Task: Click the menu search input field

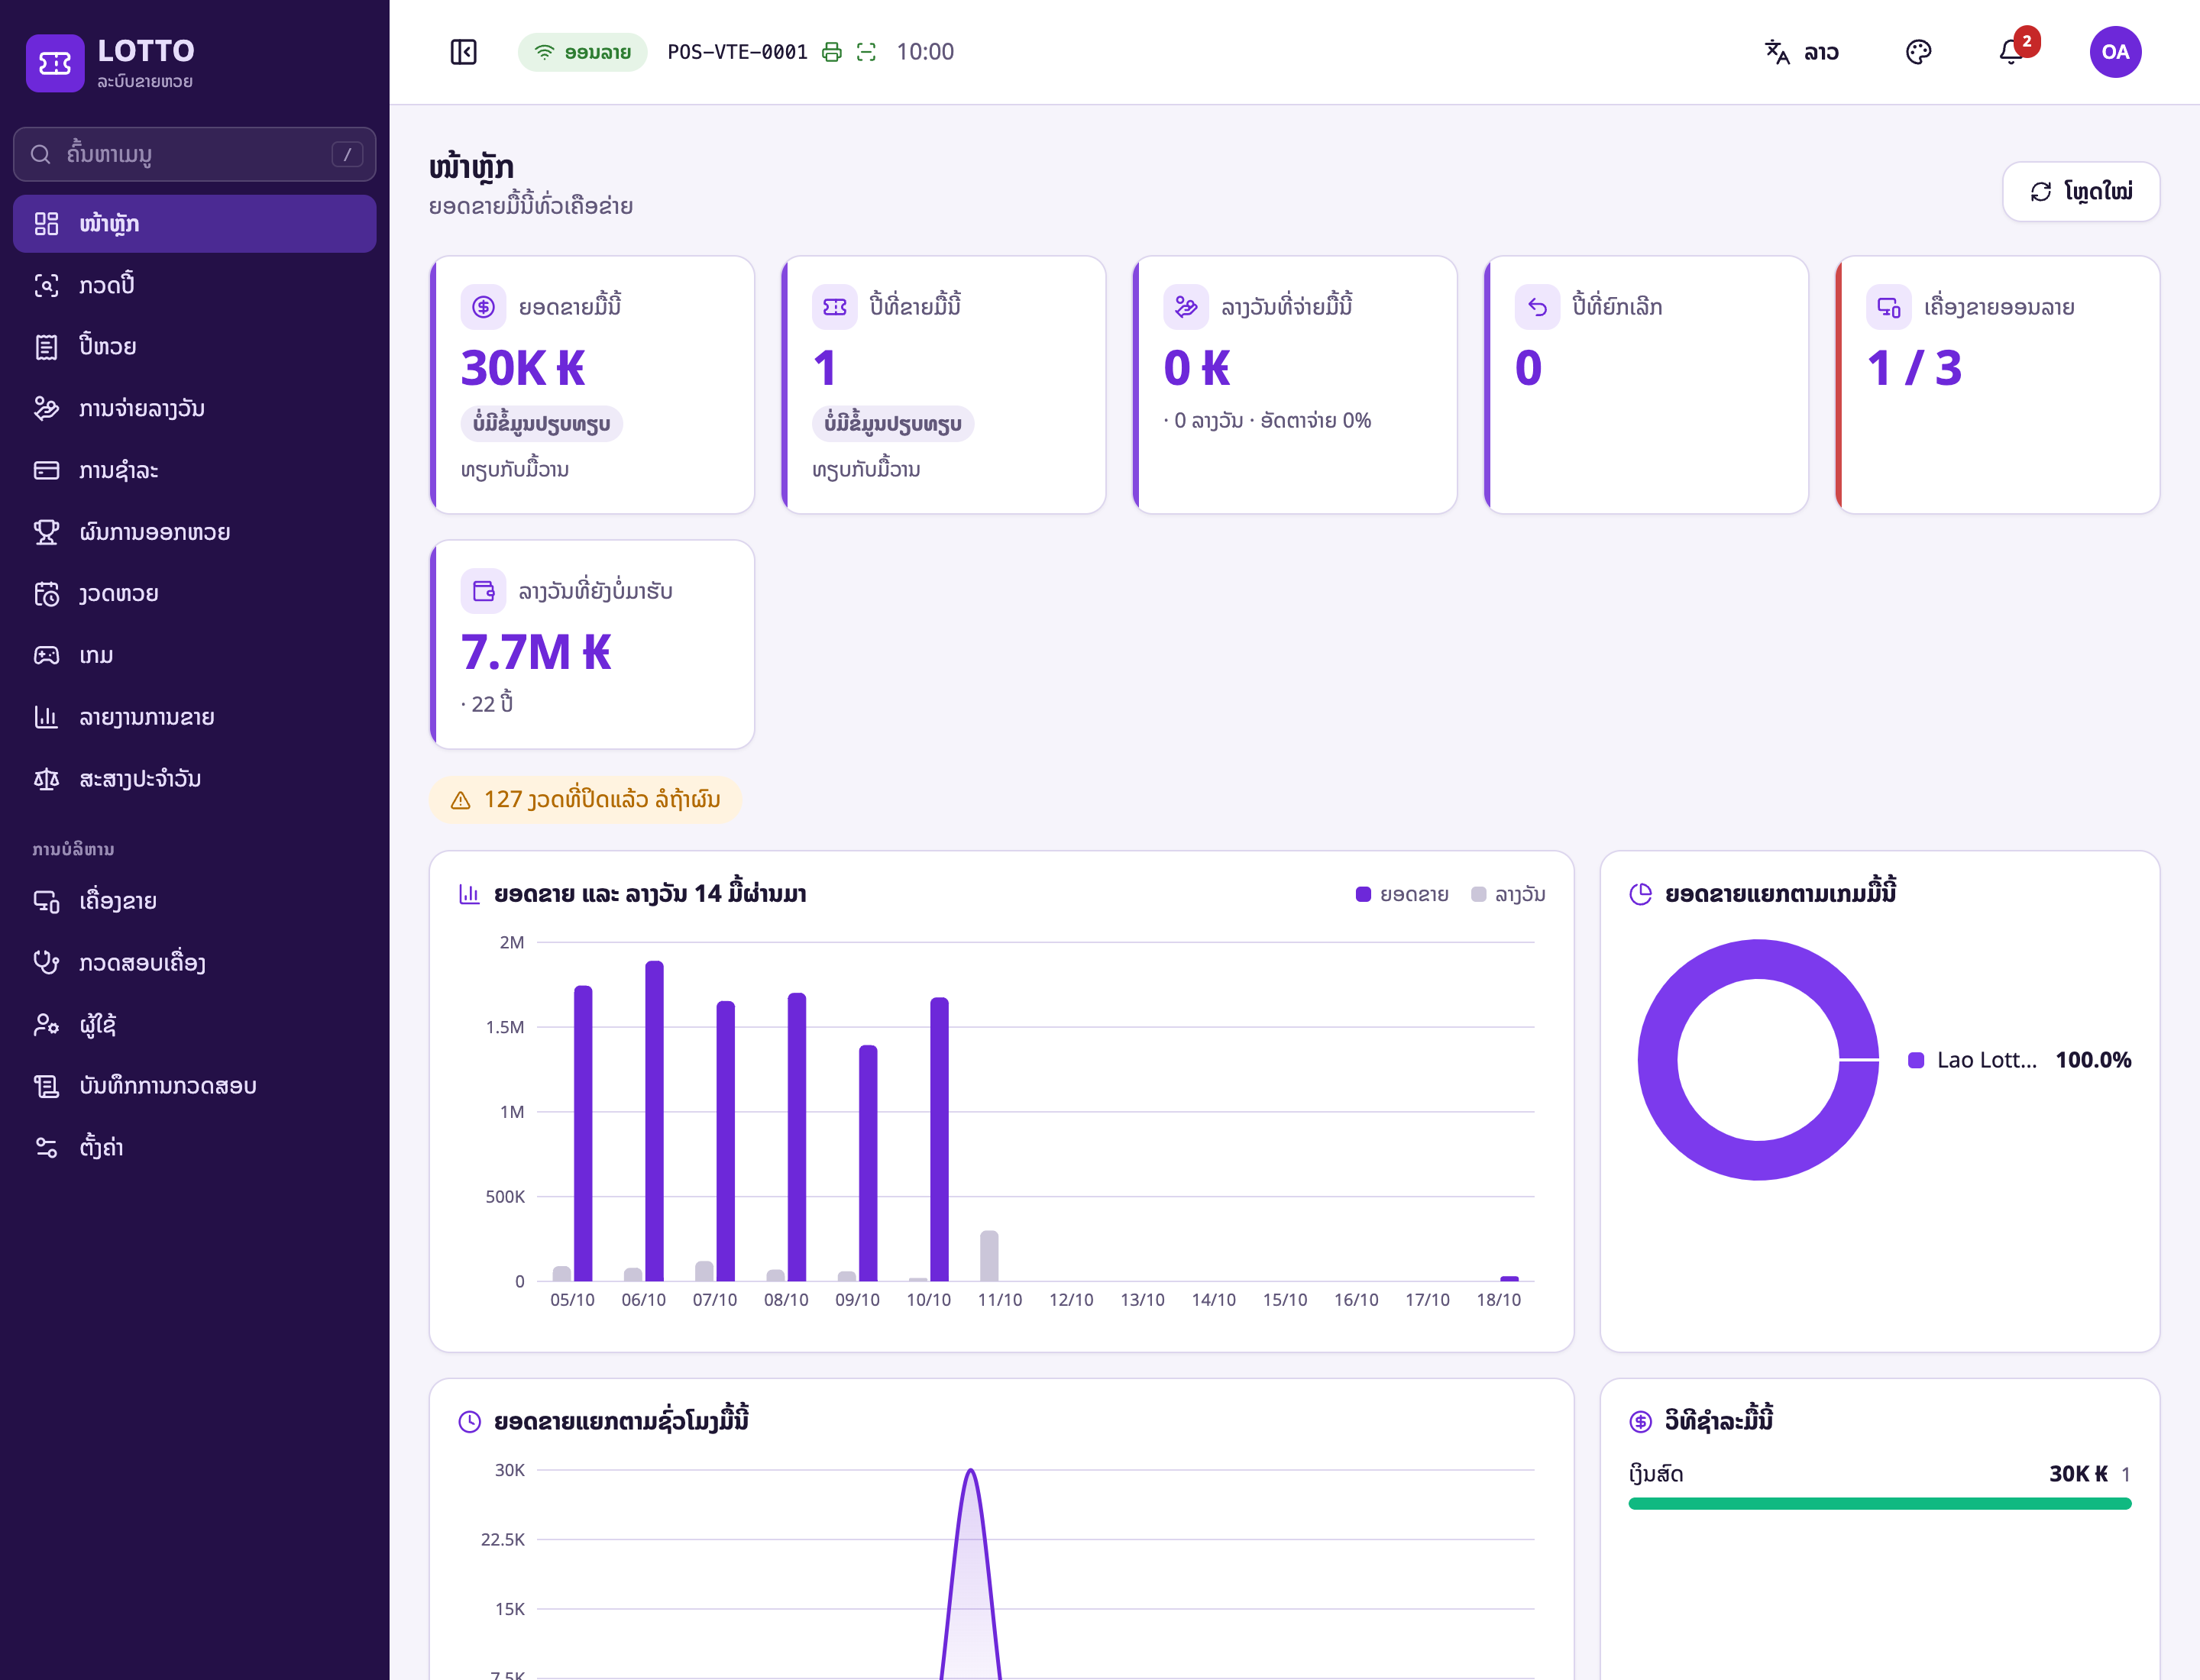Action: point(195,154)
